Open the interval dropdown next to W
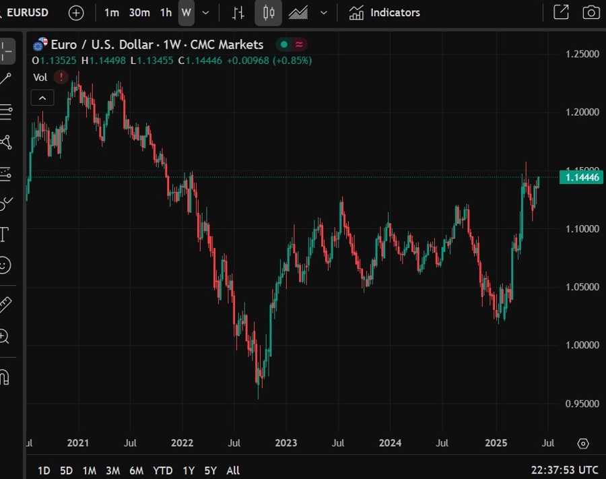The width and height of the screenshot is (606, 479). (x=205, y=12)
